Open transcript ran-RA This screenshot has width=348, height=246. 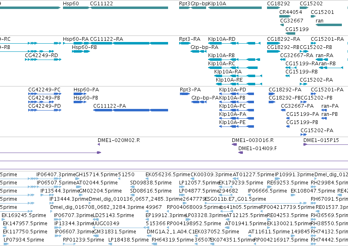tap(324, 55)
